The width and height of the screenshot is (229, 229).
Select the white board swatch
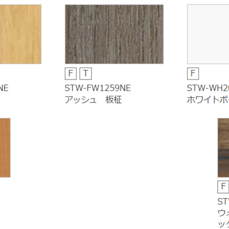[x=208, y=34]
